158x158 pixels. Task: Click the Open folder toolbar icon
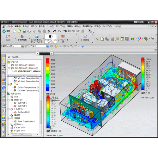point(19,31)
